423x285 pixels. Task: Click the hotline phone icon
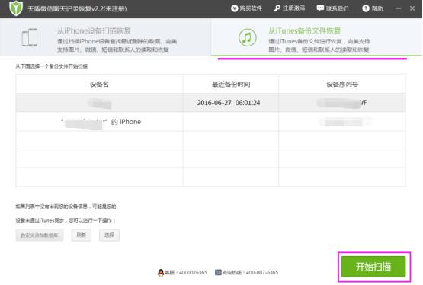pos(218,272)
